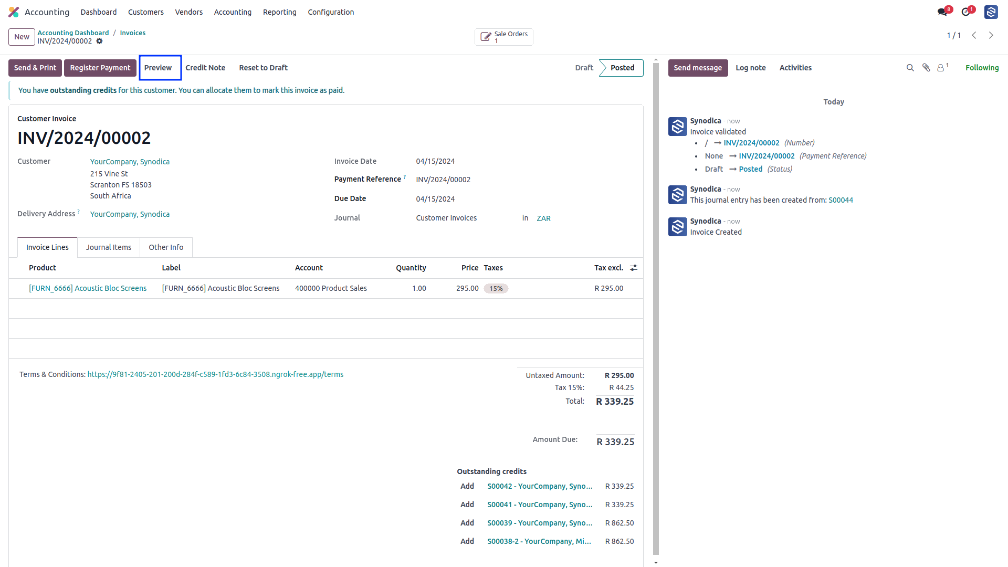The height and width of the screenshot is (567, 1008).
Task: Add outstanding credit S00038-2
Action: (x=467, y=541)
